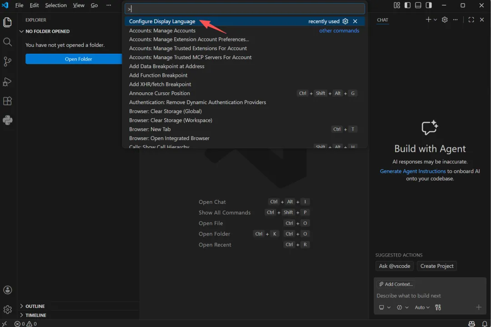Select Browser: New Tab command
This screenshot has height=327, width=491.
[245, 129]
